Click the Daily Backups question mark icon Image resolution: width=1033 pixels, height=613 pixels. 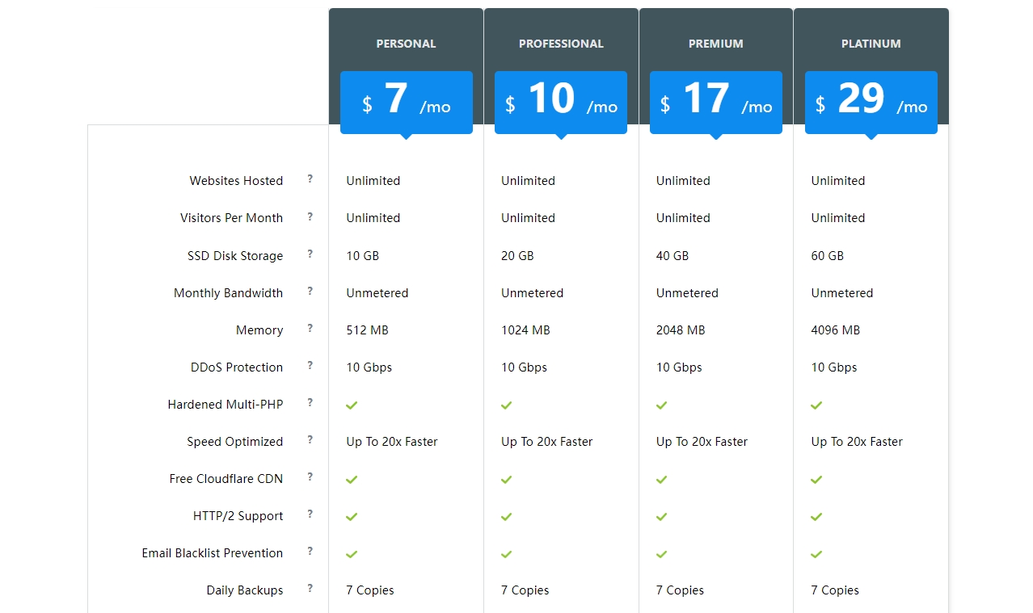pyautogui.click(x=310, y=589)
